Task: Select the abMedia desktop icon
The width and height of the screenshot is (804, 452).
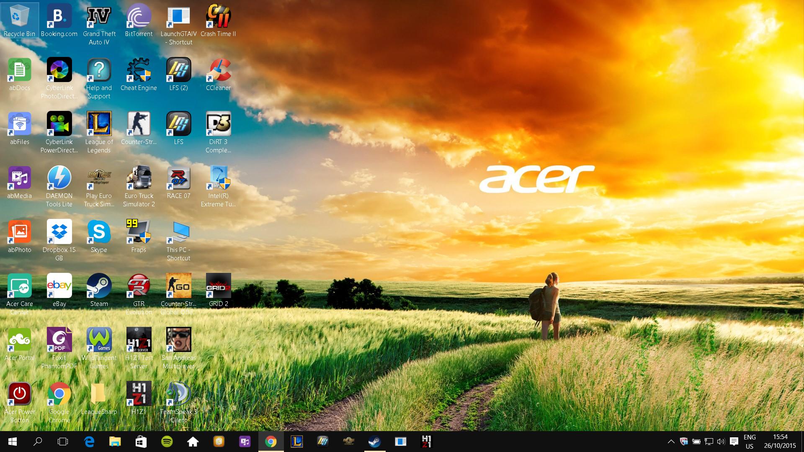Action: click(x=19, y=182)
